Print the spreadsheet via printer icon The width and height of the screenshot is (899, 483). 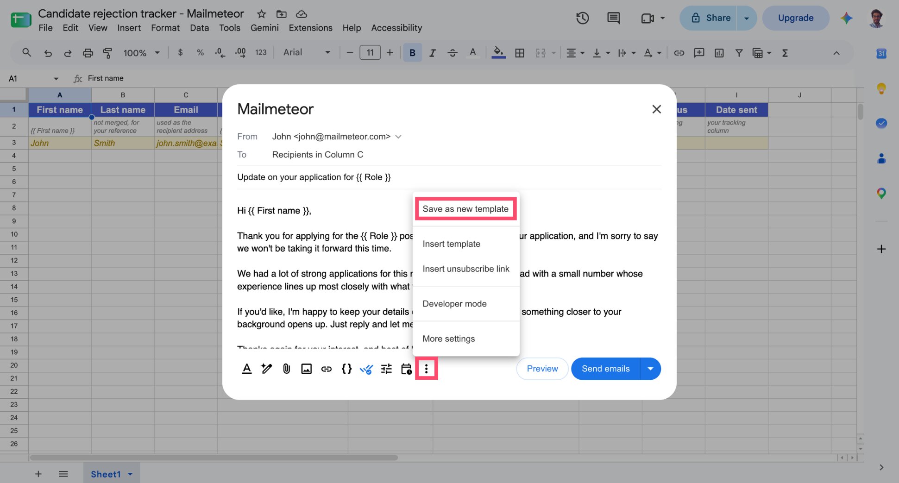(88, 53)
